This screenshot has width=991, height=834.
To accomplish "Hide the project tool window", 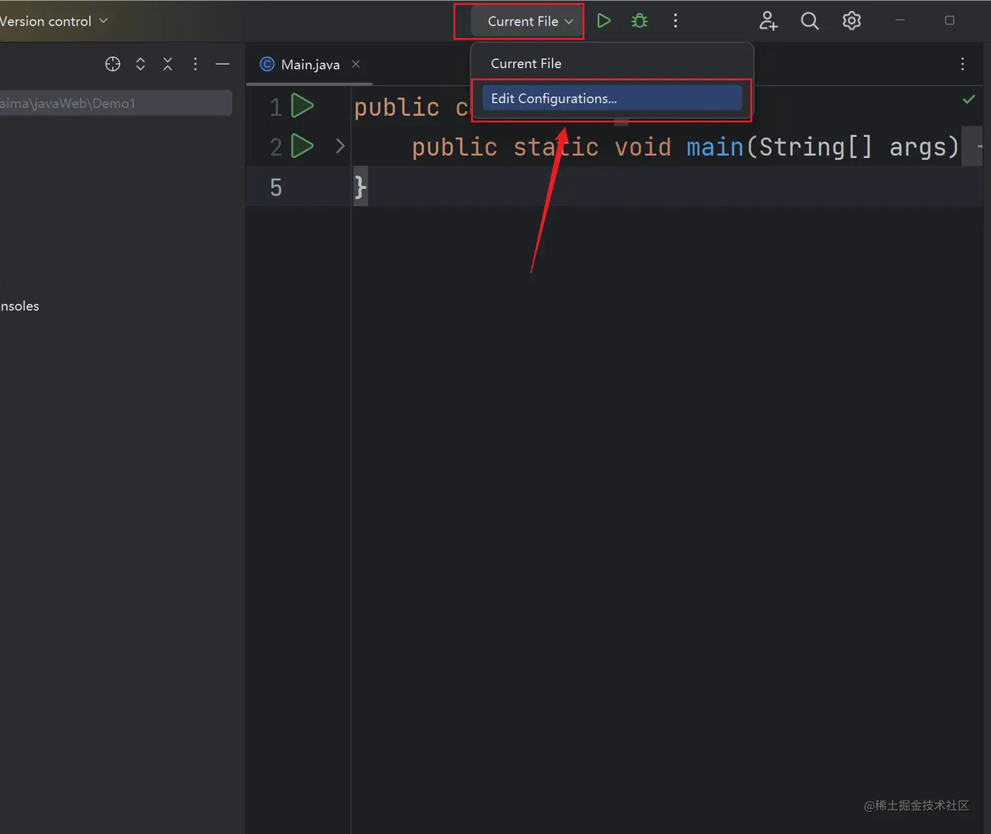I will pyautogui.click(x=222, y=64).
